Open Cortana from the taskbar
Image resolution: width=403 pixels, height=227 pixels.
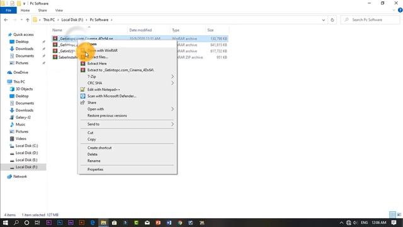click(26, 223)
